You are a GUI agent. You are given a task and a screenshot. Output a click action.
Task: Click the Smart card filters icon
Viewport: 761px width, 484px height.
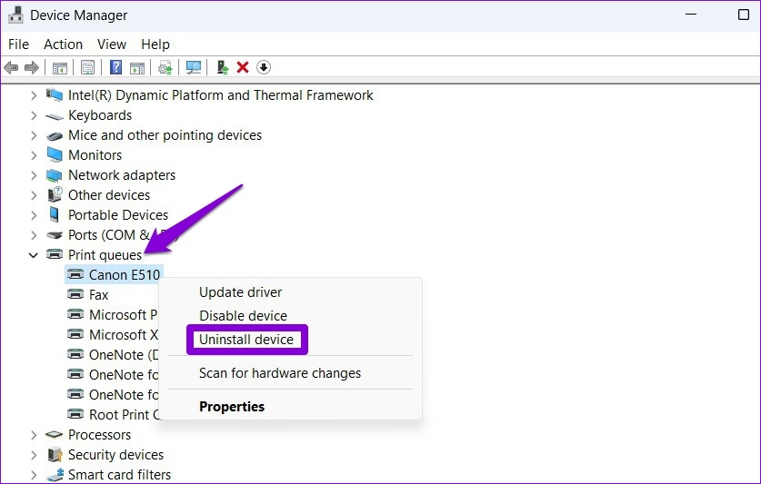click(x=55, y=474)
